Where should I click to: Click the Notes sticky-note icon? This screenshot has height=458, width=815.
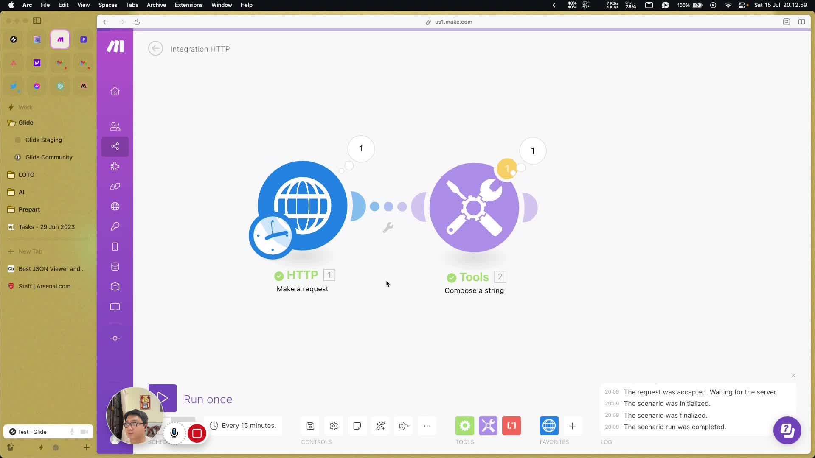coord(357,426)
